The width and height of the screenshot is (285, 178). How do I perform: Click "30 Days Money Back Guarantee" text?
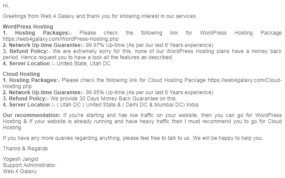tap(119, 99)
